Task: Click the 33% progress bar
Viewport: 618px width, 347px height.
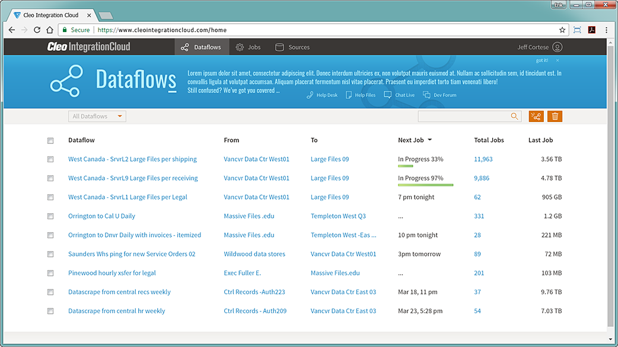Action: coord(406,166)
